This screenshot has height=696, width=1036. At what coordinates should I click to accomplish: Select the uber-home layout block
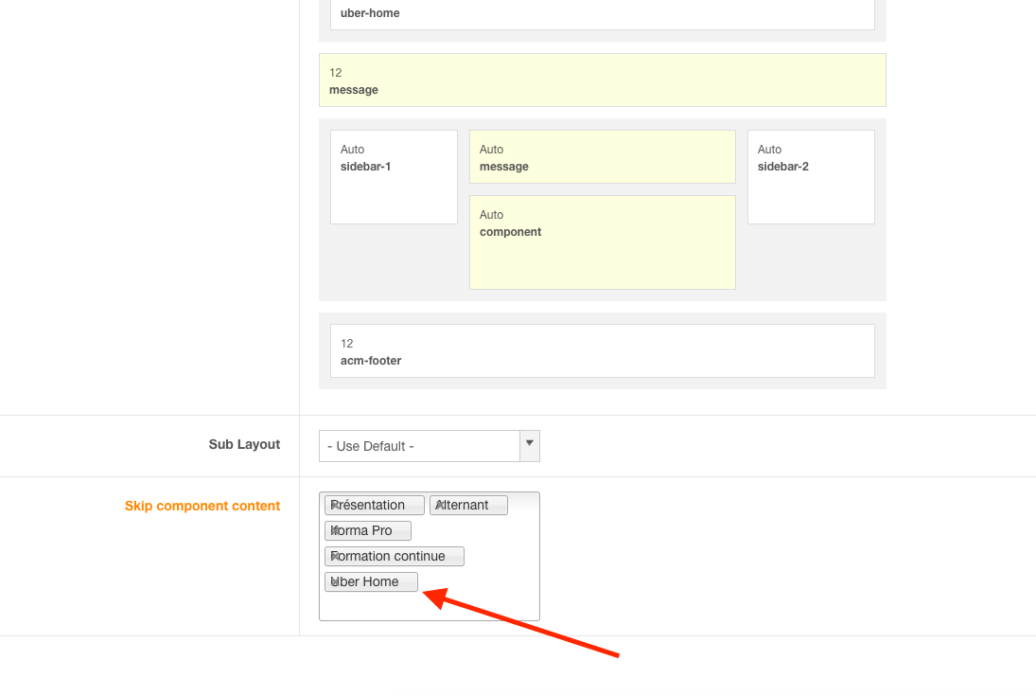[x=602, y=13]
